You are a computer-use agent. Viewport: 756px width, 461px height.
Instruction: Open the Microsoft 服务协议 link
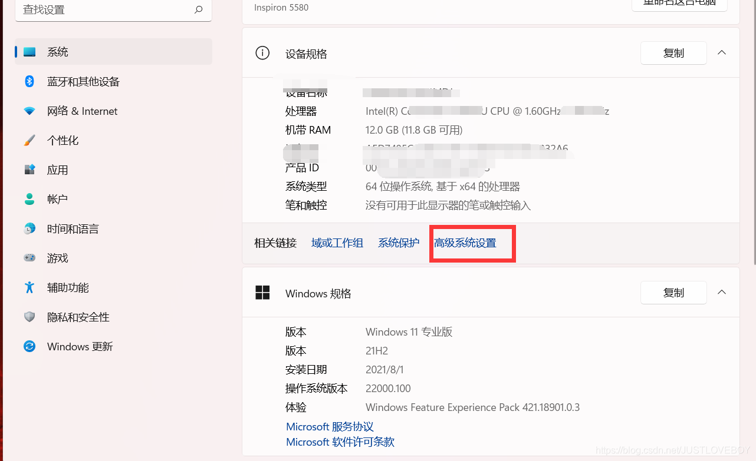[x=329, y=426]
